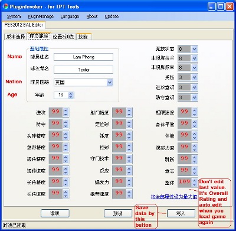Click the 球衣背名 field showing Tester
This screenshot has width=236, height=231.
point(83,70)
